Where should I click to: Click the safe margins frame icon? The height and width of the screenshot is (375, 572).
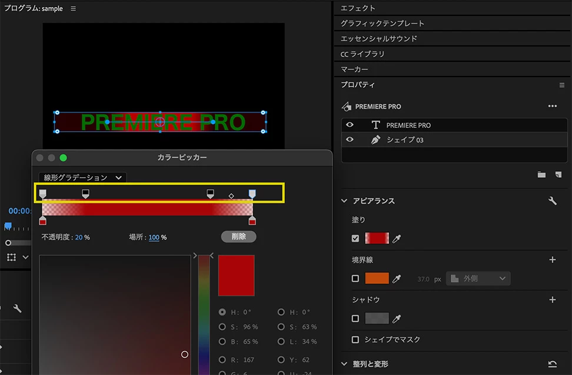[11, 257]
